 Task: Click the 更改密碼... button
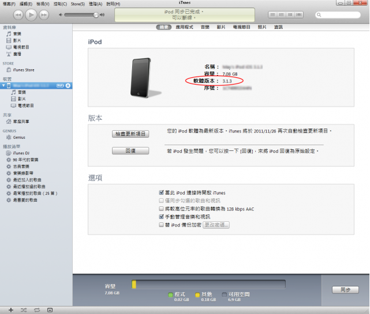tap(216, 225)
